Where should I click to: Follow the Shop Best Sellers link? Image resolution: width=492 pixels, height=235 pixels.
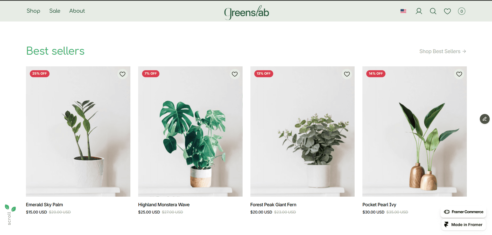(443, 51)
